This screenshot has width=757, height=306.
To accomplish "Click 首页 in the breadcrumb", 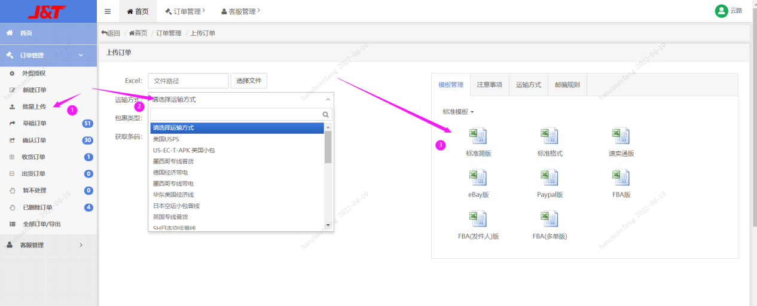I will coord(138,33).
